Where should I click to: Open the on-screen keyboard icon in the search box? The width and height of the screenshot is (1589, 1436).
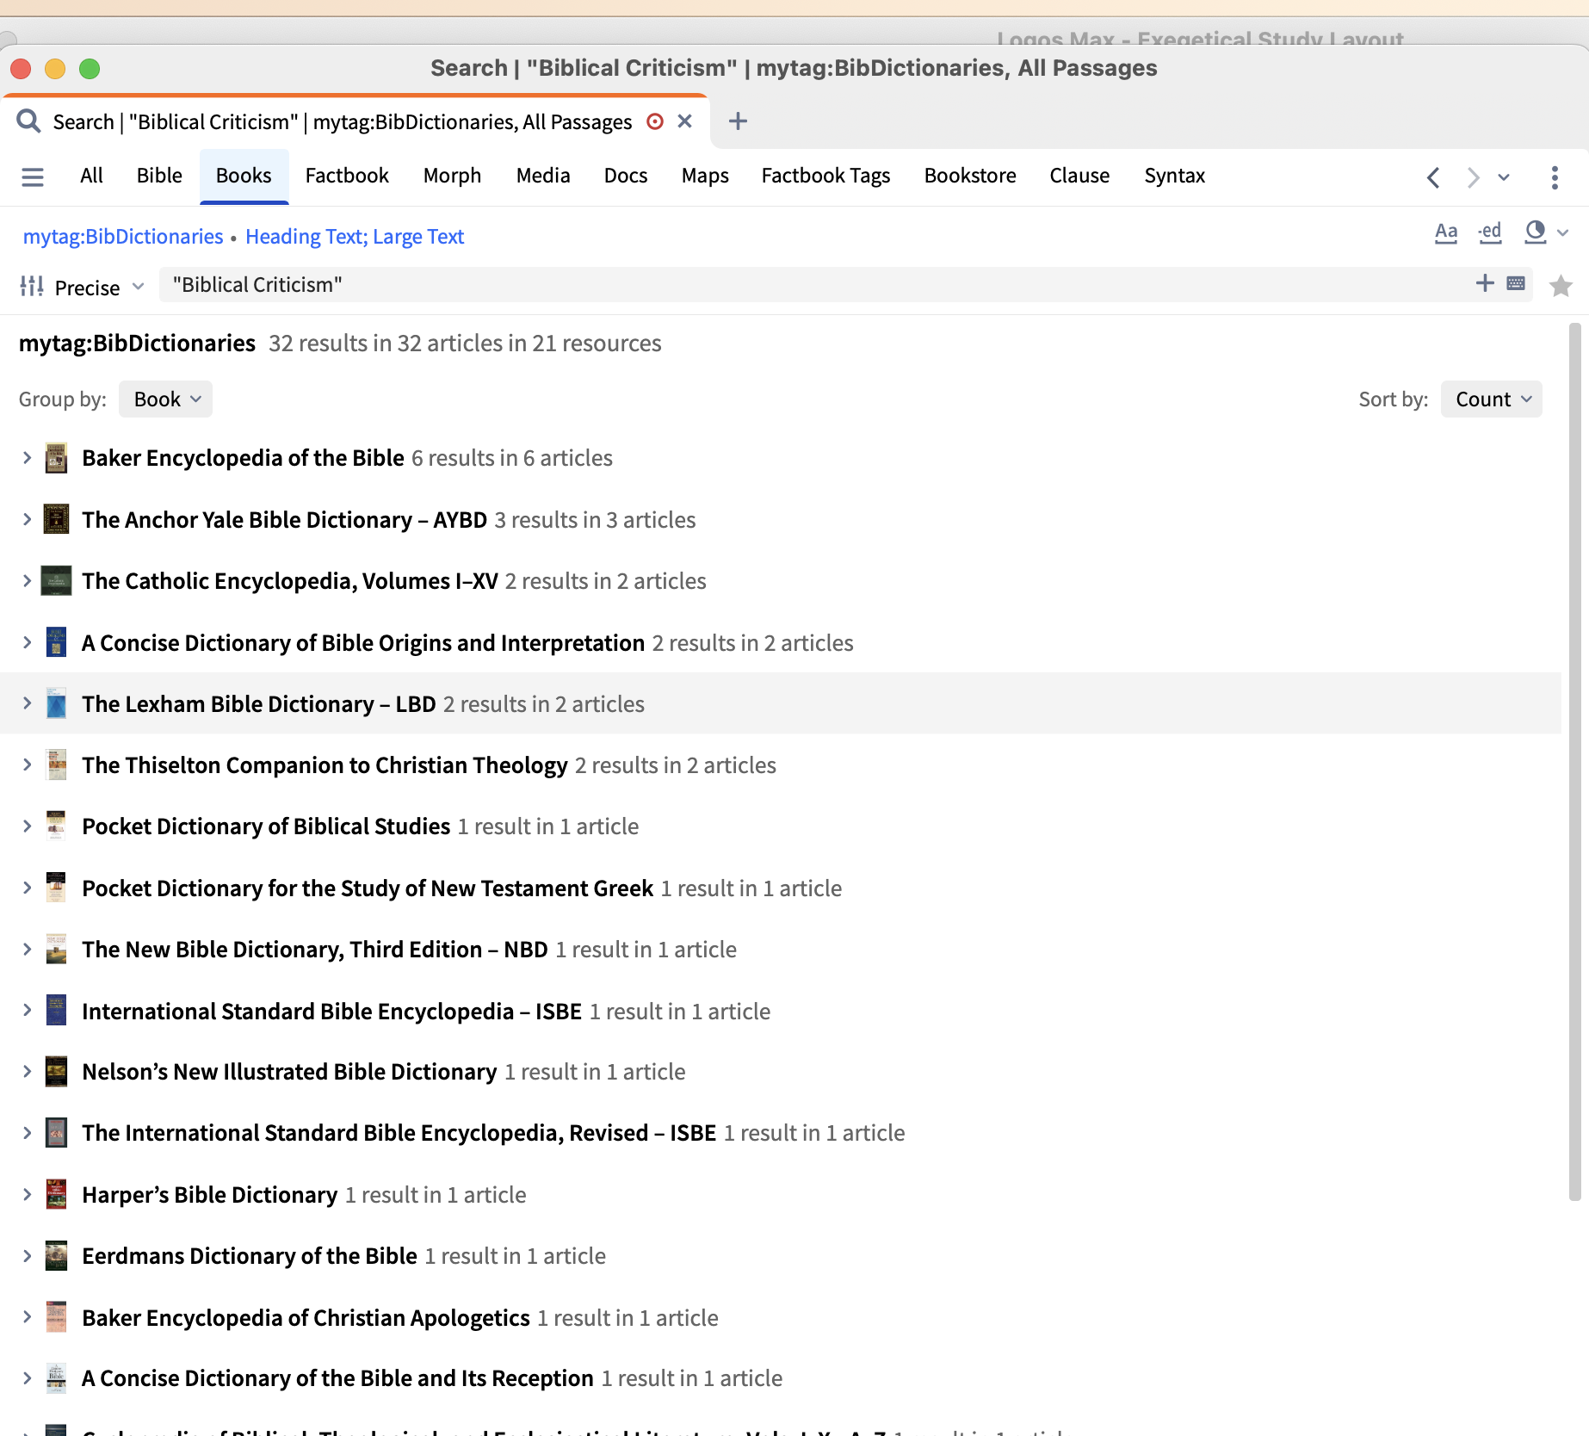1516,283
